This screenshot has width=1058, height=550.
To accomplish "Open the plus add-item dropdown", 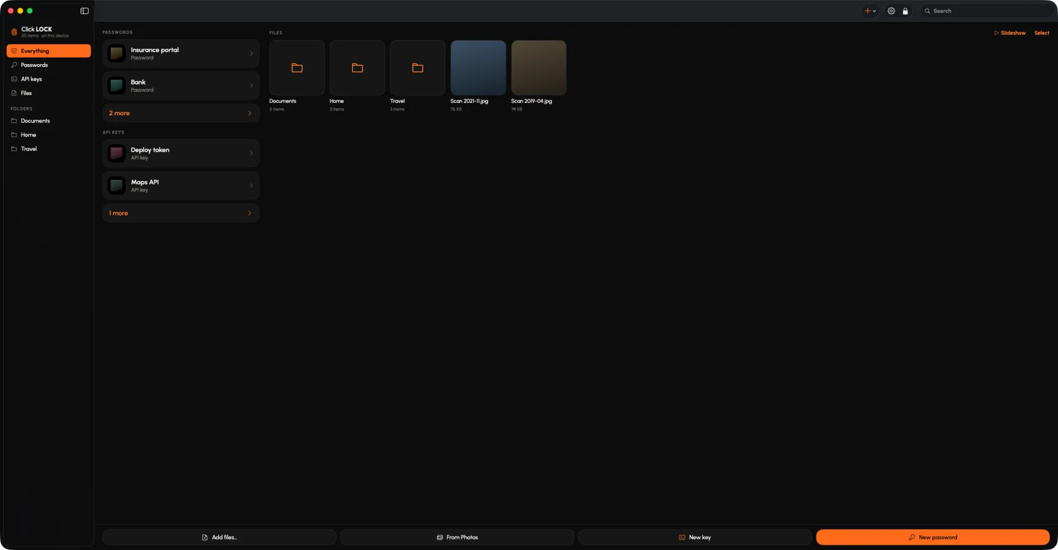I will (x=870, y=11).
